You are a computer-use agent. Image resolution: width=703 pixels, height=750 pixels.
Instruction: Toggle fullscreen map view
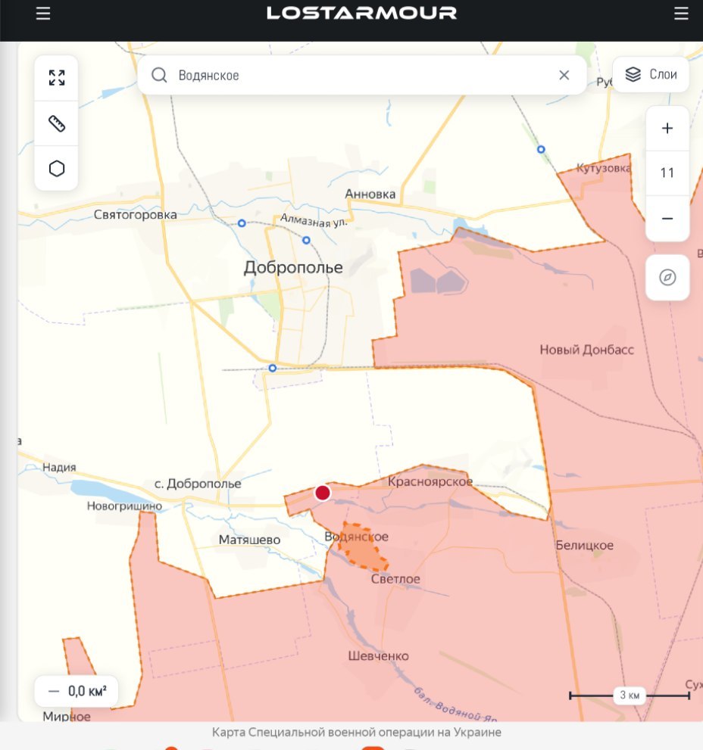(x=57, y=77)
